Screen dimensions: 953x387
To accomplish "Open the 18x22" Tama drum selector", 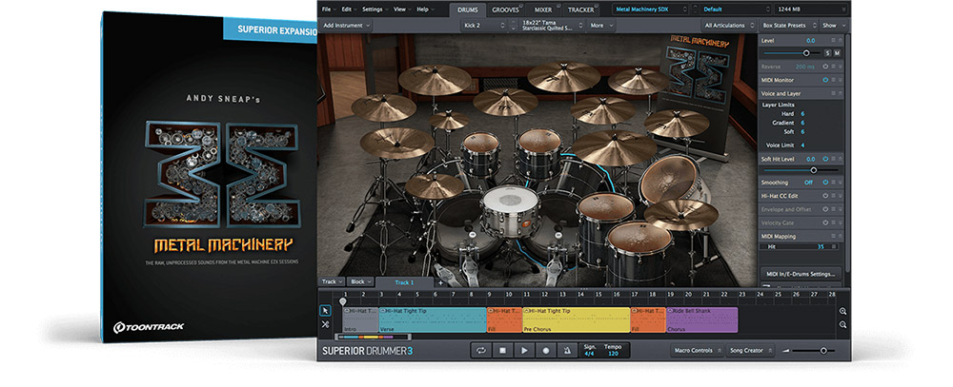I will point(553,26).
